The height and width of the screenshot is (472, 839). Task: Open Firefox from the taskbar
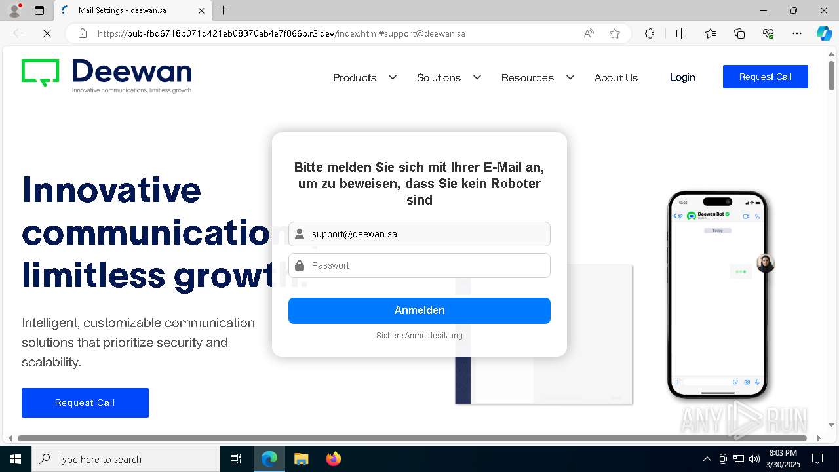334,459
